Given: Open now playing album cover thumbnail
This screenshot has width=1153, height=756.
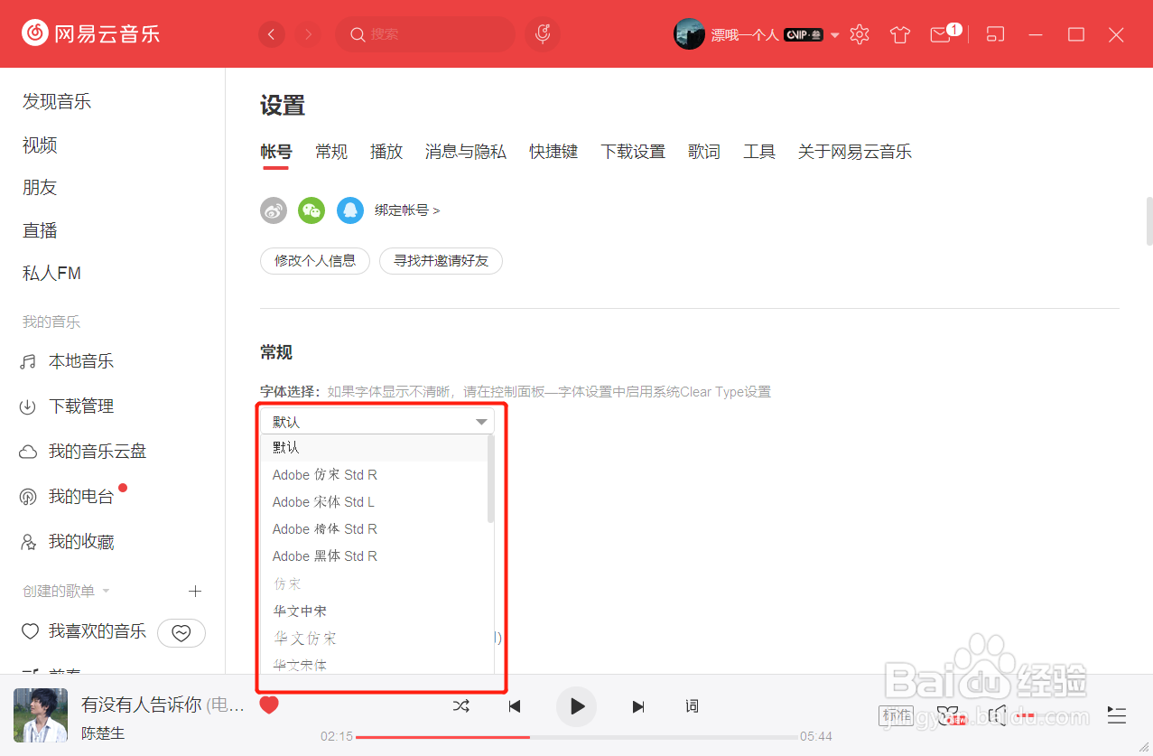Looking at the screenshot, I should (40, 715).
